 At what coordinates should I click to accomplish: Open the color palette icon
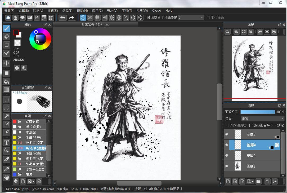(17, 68)
